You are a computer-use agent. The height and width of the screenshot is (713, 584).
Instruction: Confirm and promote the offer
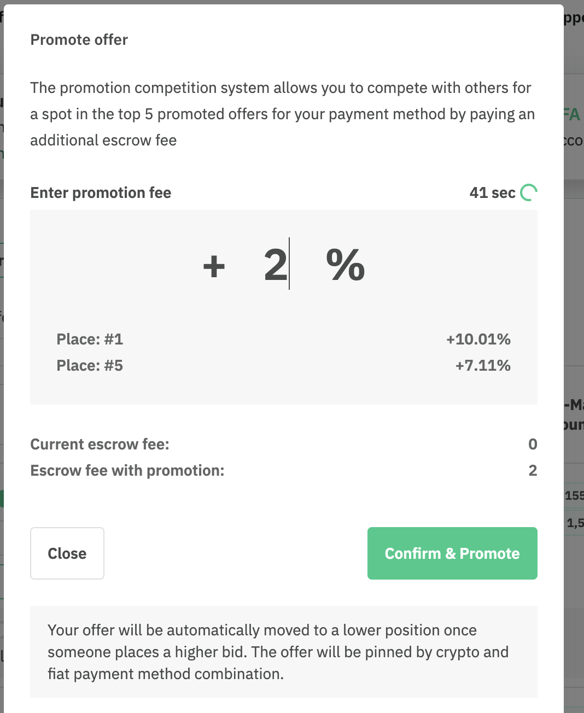tap(452, 553)
